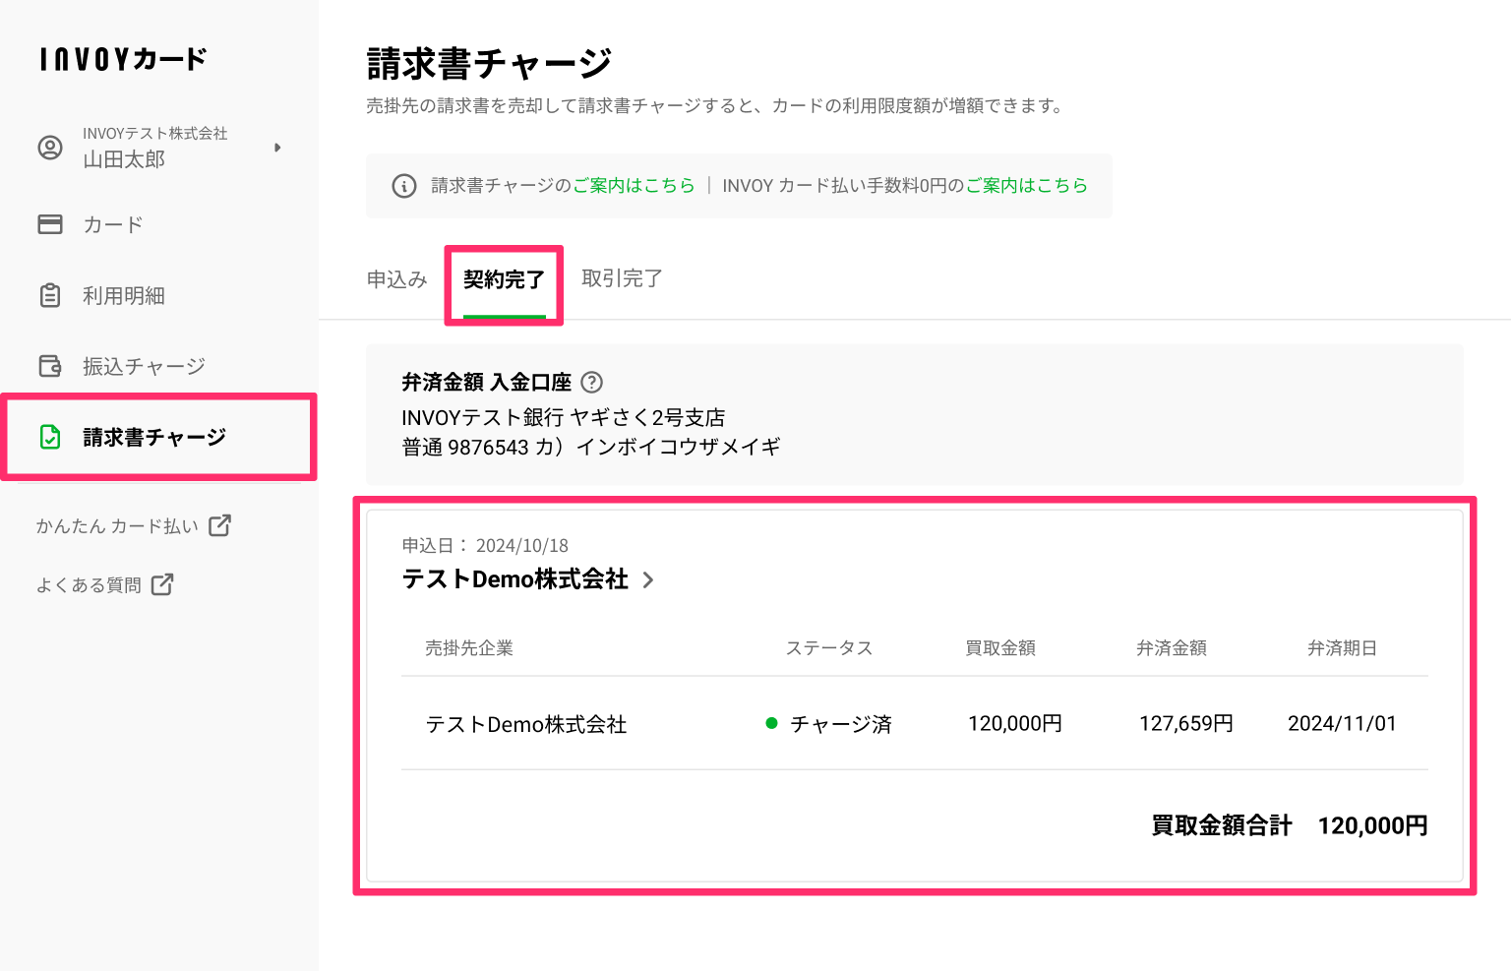Click the テストDemo株式会社 table row name
The width and height of the screenshot is (1511, 971).
coord(526,724)
